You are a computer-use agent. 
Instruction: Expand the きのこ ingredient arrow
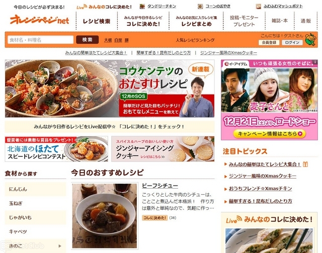[x=60, y=246]
